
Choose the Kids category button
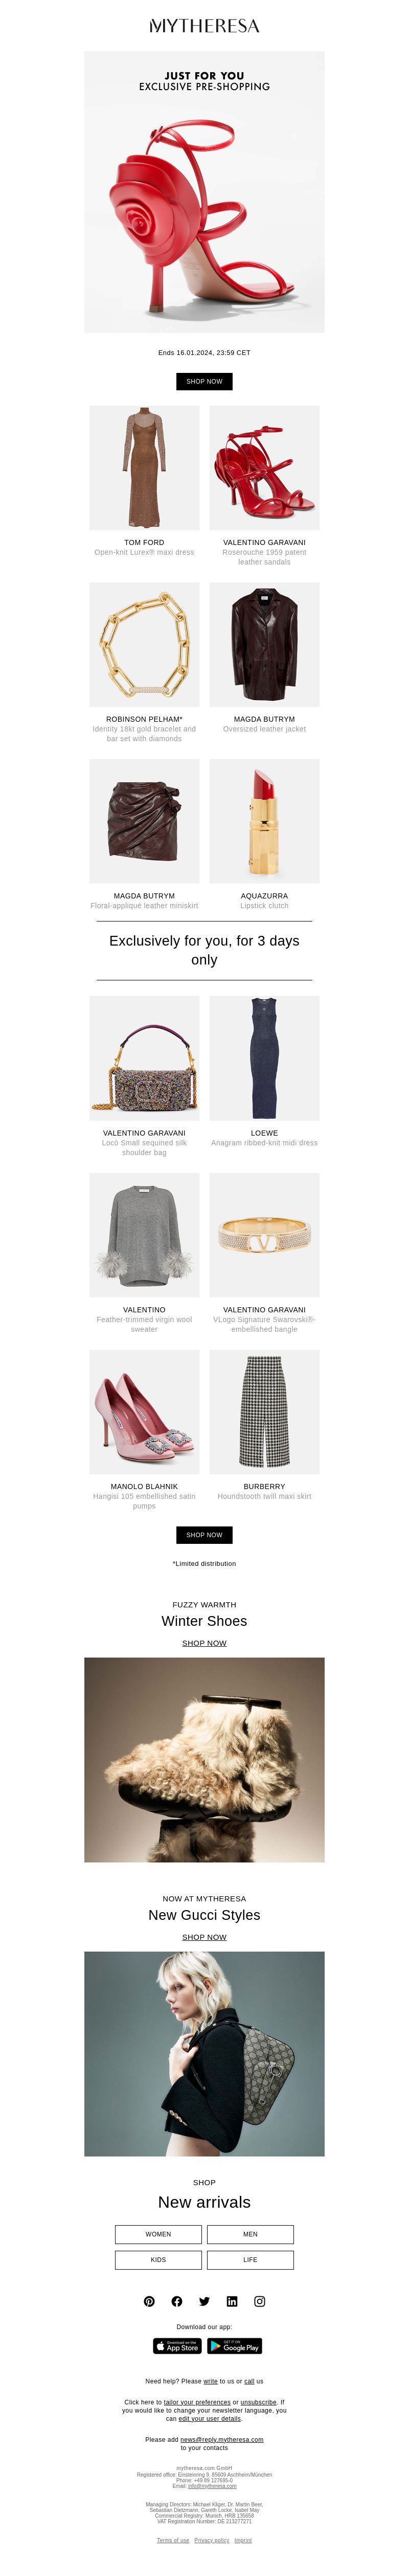(158, 2260)
